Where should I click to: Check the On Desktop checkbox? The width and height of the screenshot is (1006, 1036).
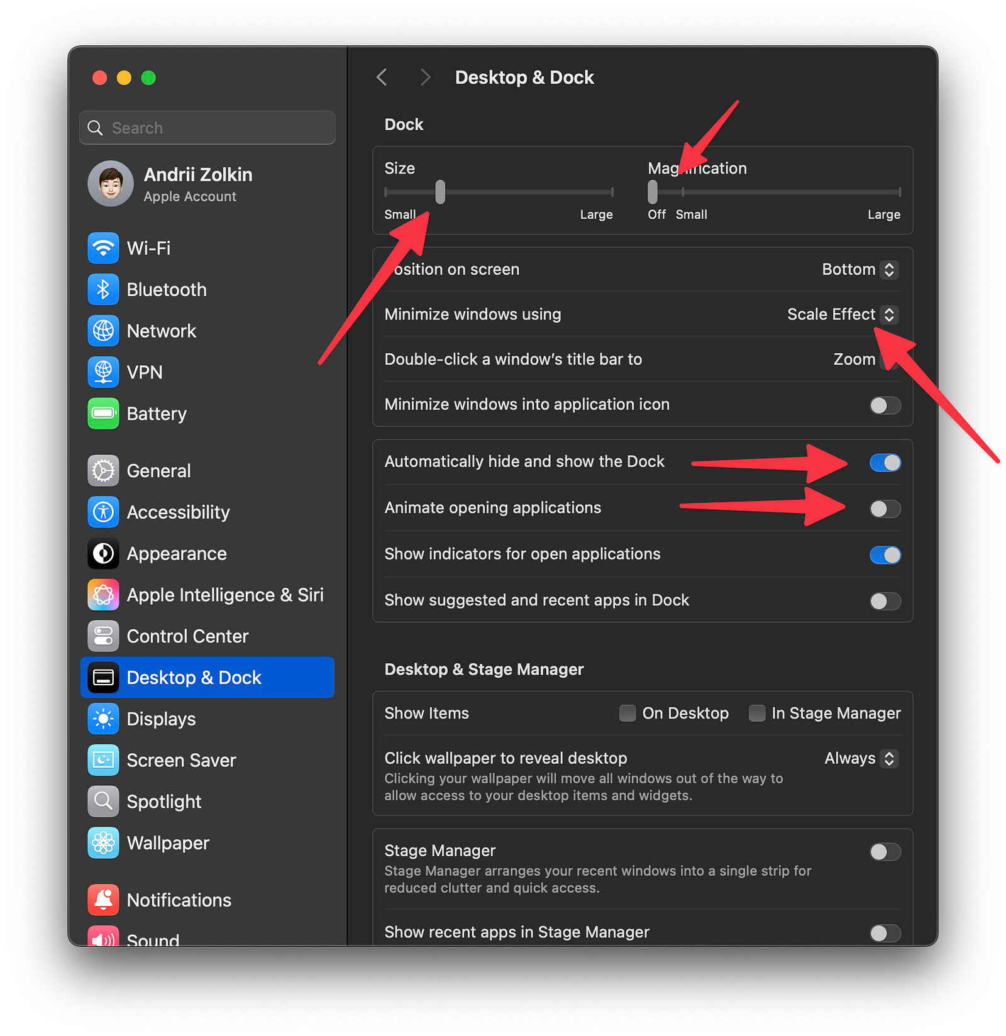[627, 713]
